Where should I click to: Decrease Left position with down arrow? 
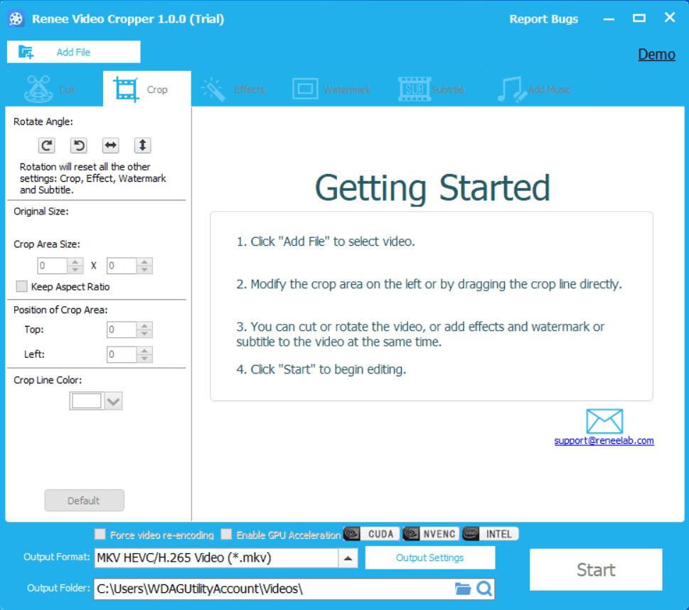click(144, 358)
